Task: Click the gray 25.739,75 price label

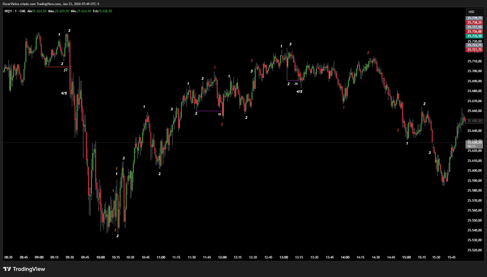Action: [474, 18]
